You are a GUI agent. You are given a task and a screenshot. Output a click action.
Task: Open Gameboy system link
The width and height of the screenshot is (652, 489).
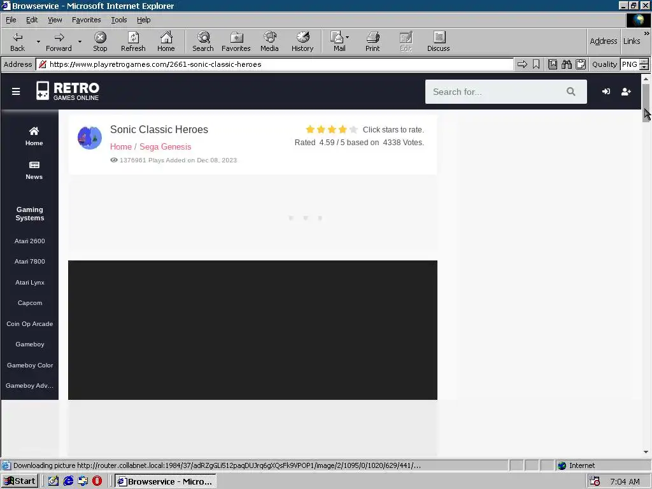(29, 344)
